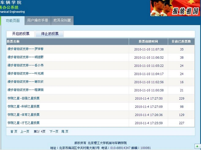Open the 用户操作手册 tab
Image resolution: width=201 pixels, height=150 pixels.
pyautogui.click(x=37, y=21)
